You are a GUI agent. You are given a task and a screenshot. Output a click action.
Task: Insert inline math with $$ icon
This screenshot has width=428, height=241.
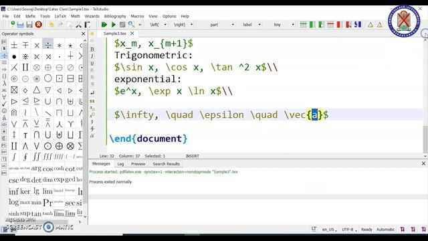click(92, 101)
